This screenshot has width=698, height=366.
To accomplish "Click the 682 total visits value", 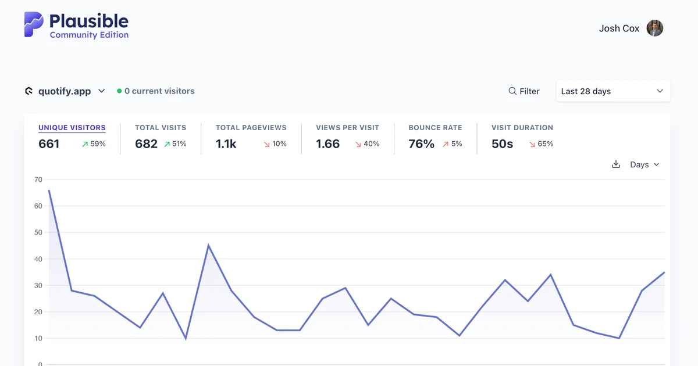I will (146, 144).
